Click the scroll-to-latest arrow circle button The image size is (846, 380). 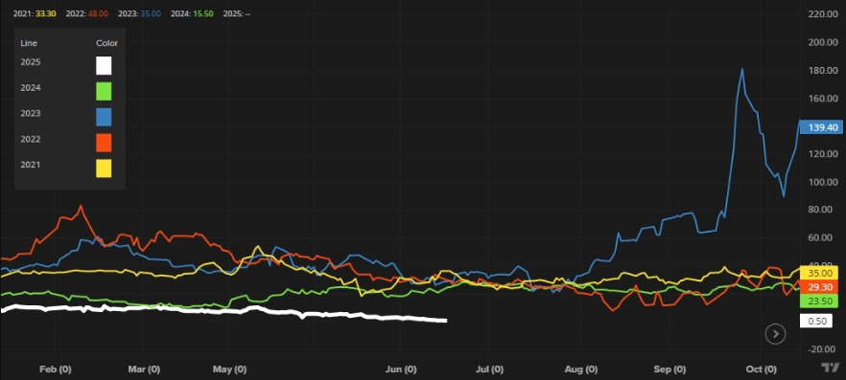coord(775,334)
